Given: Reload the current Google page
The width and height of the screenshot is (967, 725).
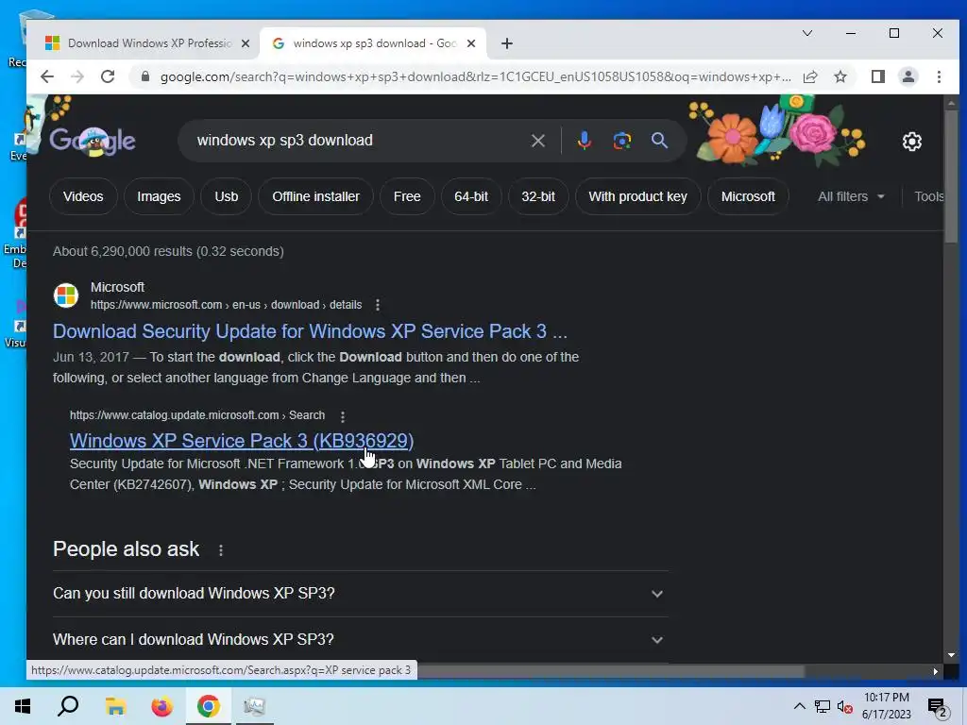Looking at the screenshot, I should 108,76.
